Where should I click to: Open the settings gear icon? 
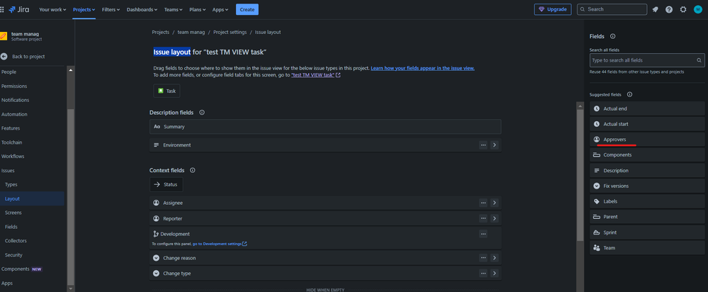[x=683, y=9]
